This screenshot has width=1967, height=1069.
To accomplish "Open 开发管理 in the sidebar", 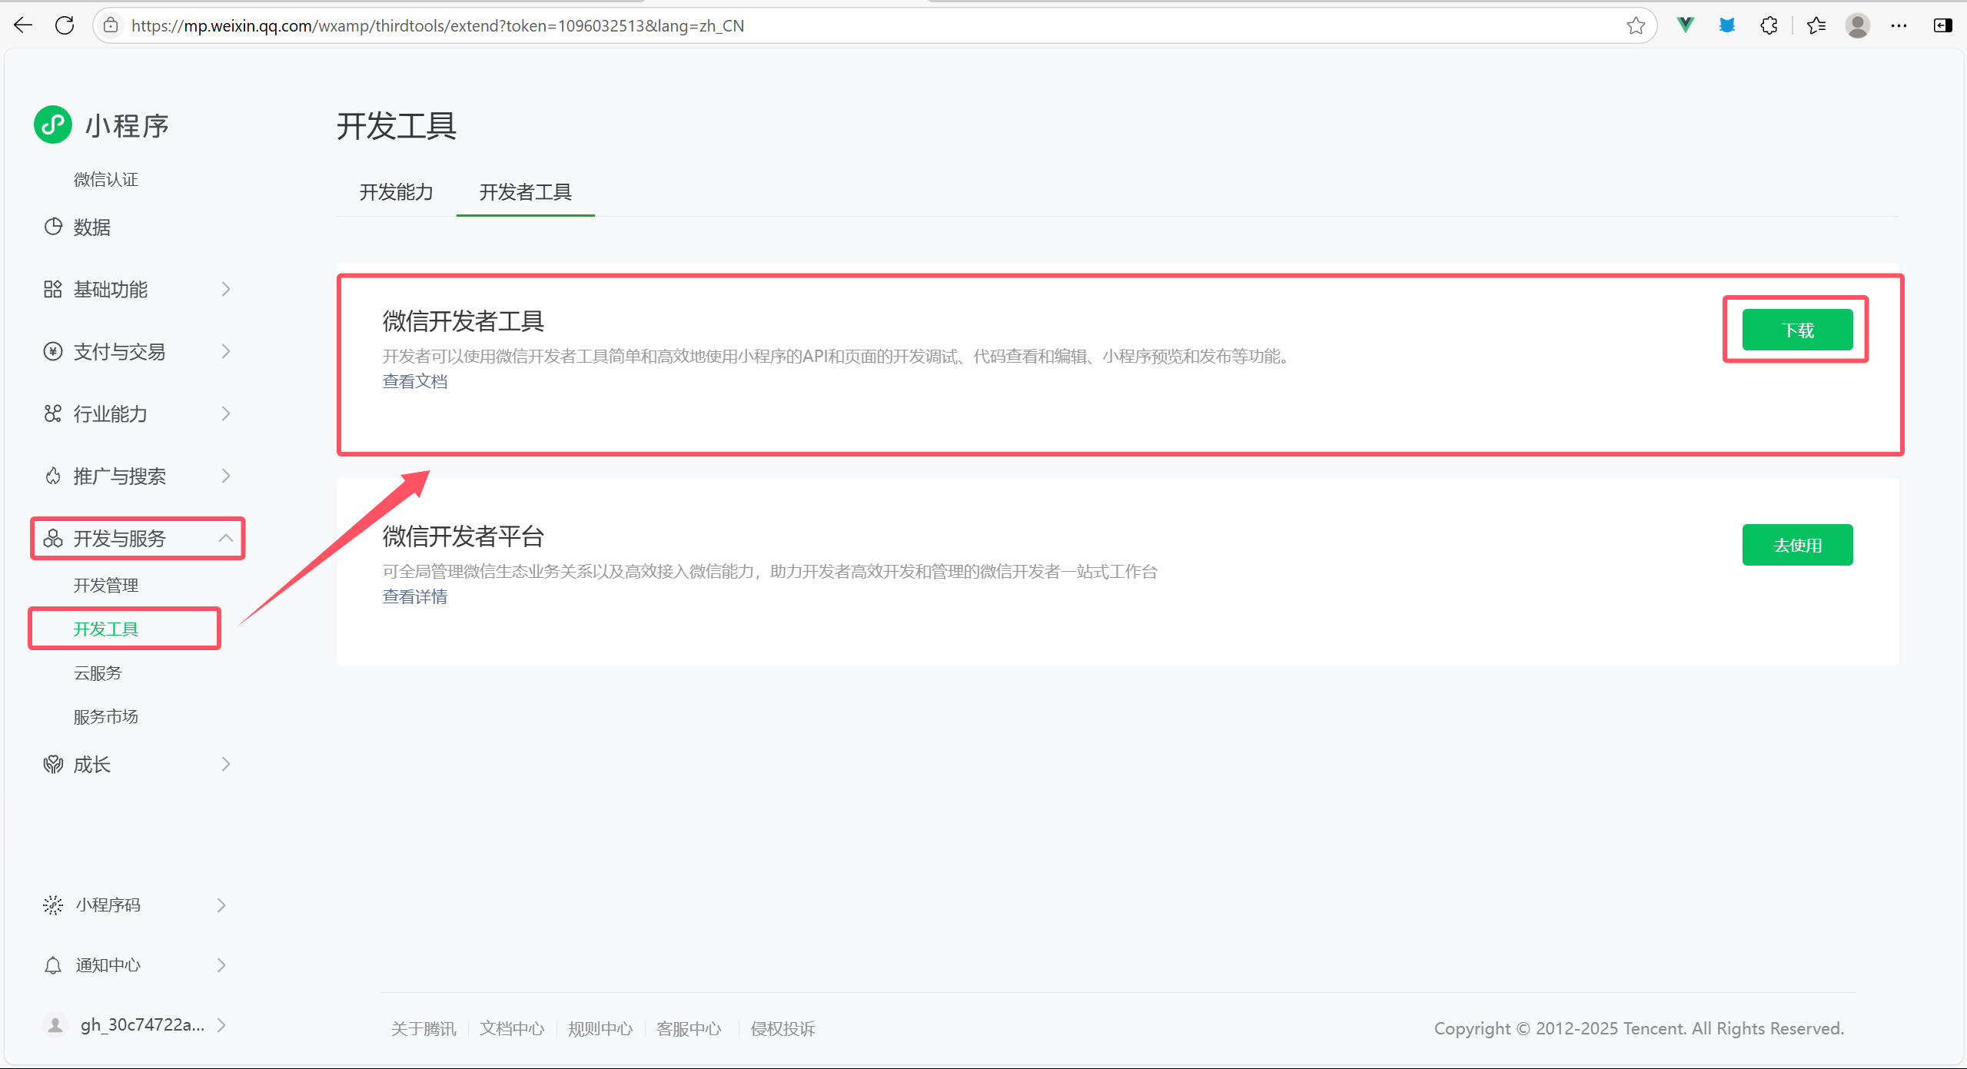I will point(106,586).
